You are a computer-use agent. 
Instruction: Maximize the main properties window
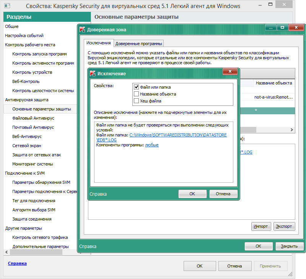[270, 4]
